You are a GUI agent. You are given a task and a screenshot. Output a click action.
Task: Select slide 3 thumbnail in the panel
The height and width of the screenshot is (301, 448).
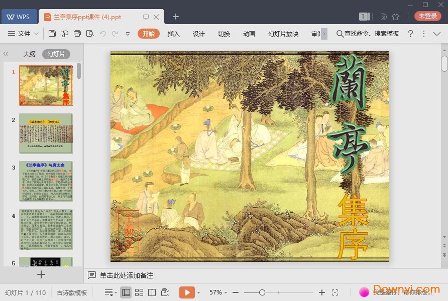46,182
